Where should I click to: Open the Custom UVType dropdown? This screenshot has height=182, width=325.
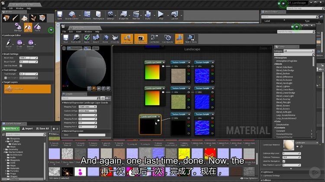click(88, 111)
